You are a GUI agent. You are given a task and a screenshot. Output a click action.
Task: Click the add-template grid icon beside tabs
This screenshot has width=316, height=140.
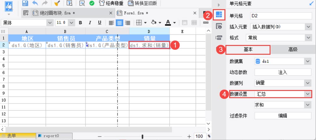tap(26, 13)
